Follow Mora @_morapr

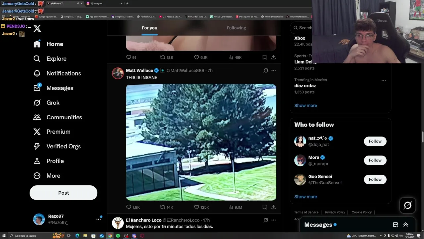[375, 160]
